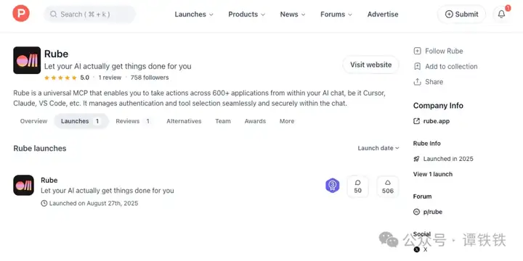Expand the News navigation menu
Viewport: 523px width, 261px height.
(293, 14)
